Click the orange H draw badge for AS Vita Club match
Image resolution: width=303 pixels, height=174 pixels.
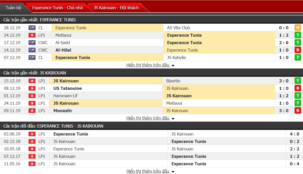pos(298,27)
